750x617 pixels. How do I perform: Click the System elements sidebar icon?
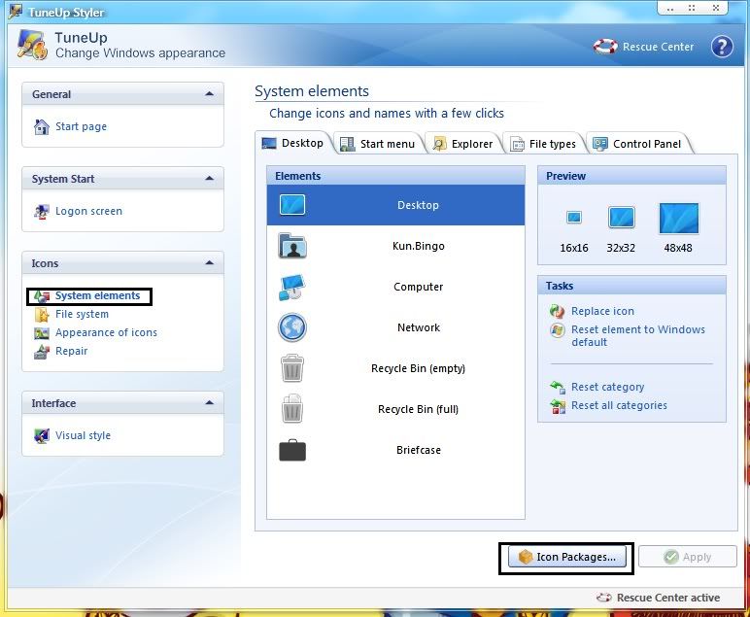pyautogui.click(x=42, y=296)
